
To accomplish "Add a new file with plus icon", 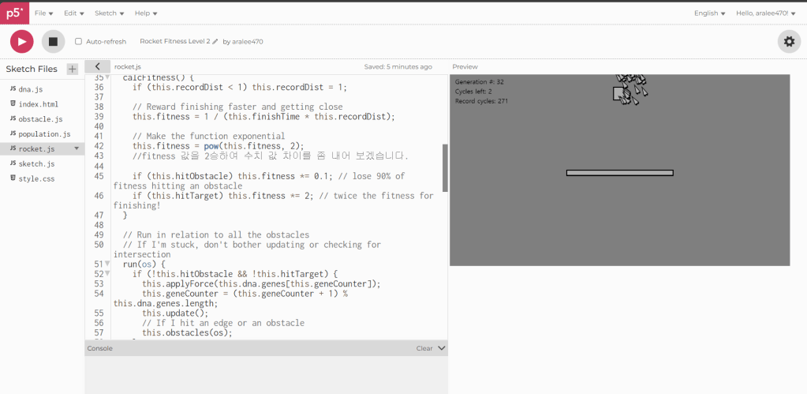I will (x=73, y=69).
